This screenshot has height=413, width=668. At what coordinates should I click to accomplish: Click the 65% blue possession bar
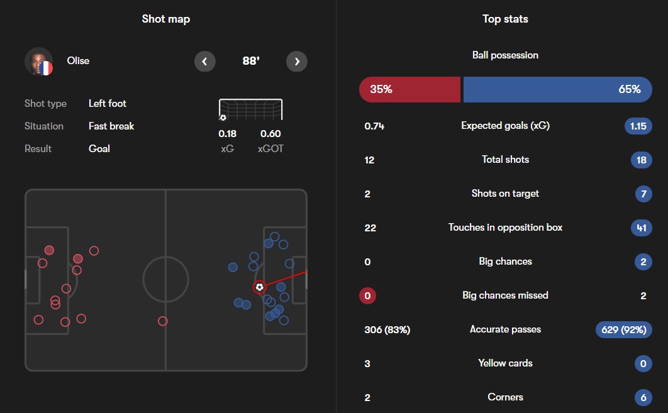(x=558, y=89)
